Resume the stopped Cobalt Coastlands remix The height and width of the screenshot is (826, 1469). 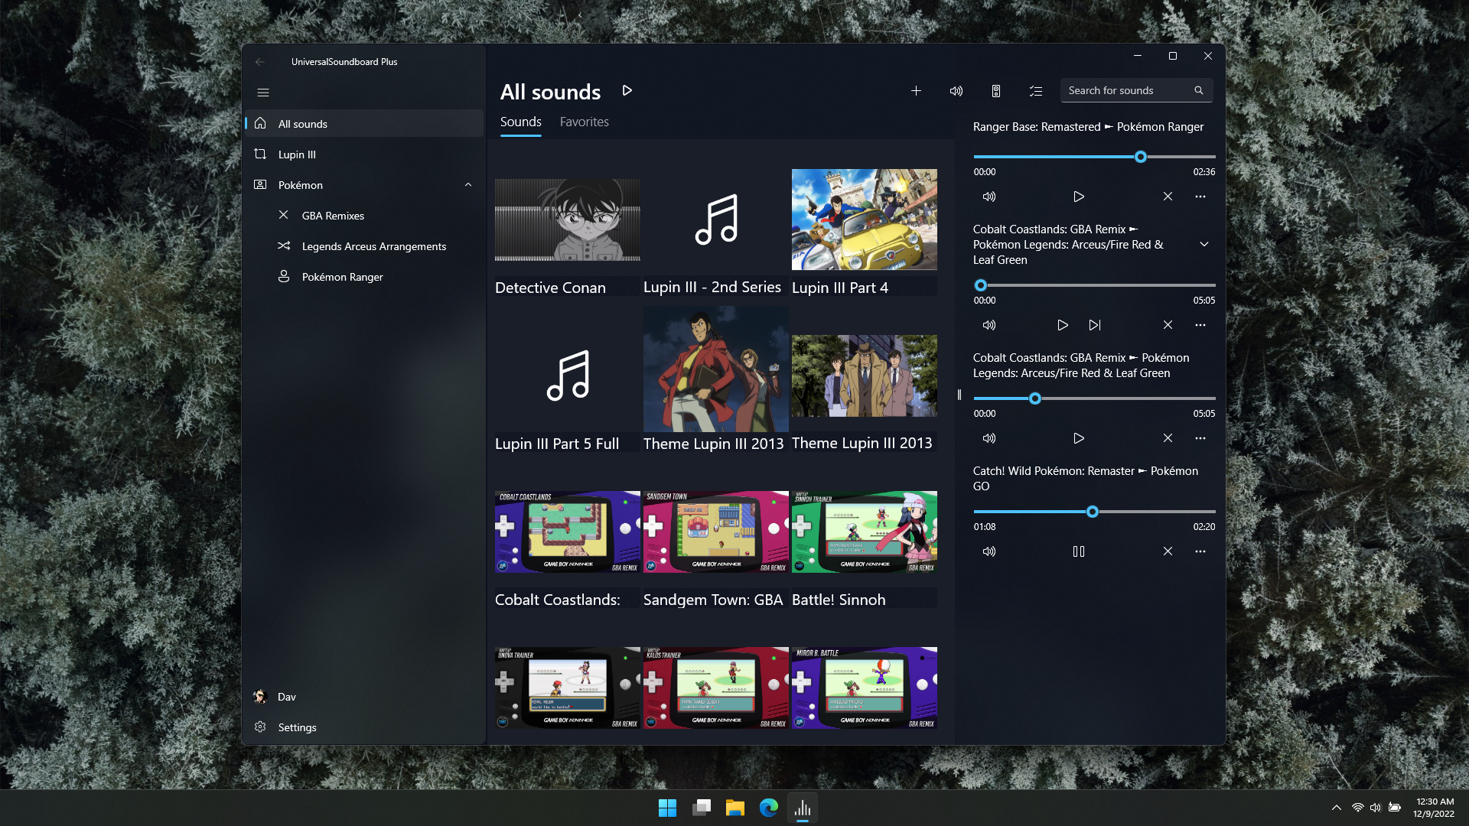pos(1079,438)
